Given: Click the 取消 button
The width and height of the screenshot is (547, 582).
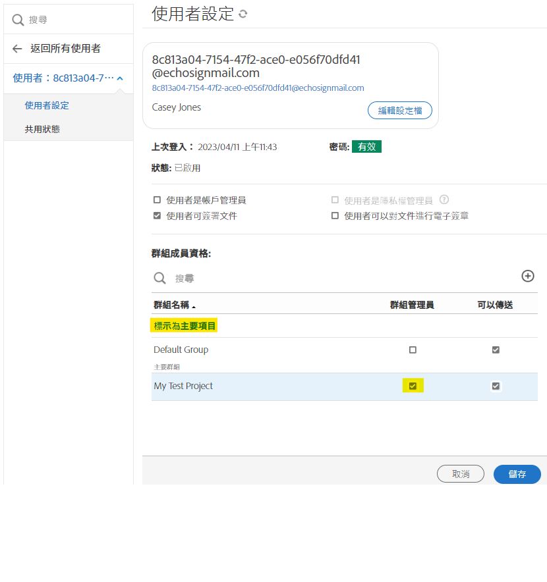Looking at the screenshot, I should 461,474.
